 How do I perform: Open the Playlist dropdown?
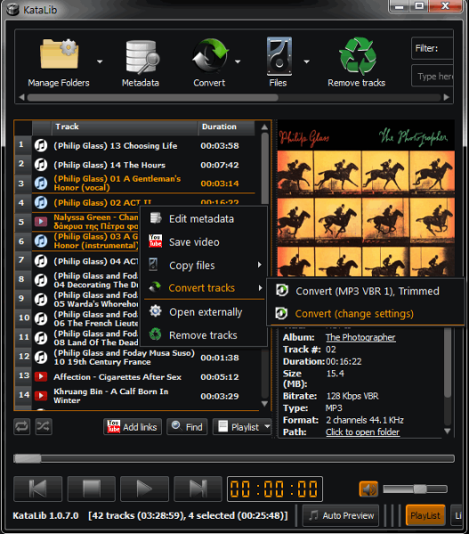(x=241, y=426)
